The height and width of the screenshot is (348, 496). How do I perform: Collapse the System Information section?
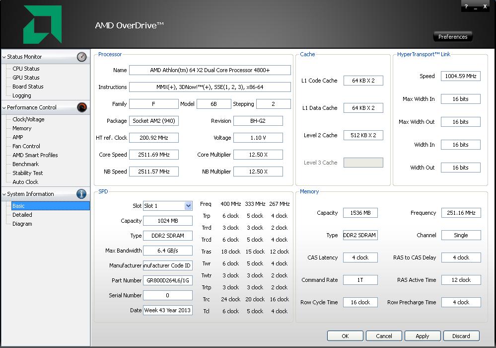[x=4, y=194]
